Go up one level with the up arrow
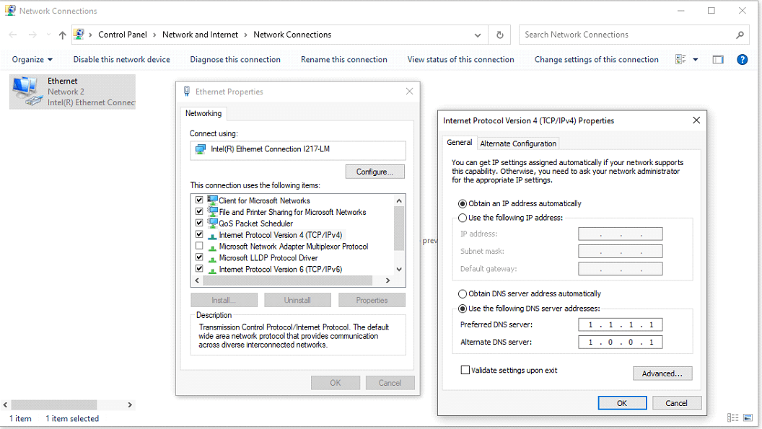Viewport: 762px width, 429px height. 62,35
